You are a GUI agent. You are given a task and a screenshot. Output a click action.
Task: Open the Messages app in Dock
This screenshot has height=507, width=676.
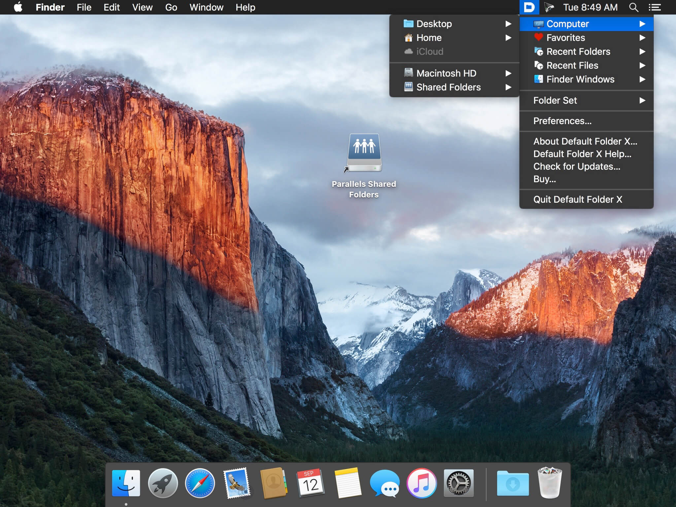tap(385, 483)
